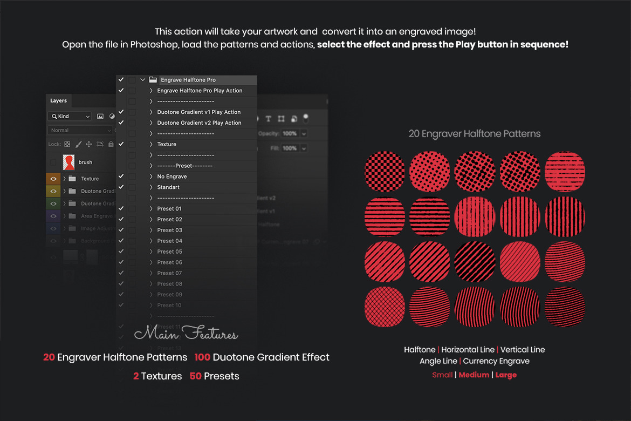The image size is (631, 421).
Task: Click the adjustment layer filter icon
Action: point(112,117)
